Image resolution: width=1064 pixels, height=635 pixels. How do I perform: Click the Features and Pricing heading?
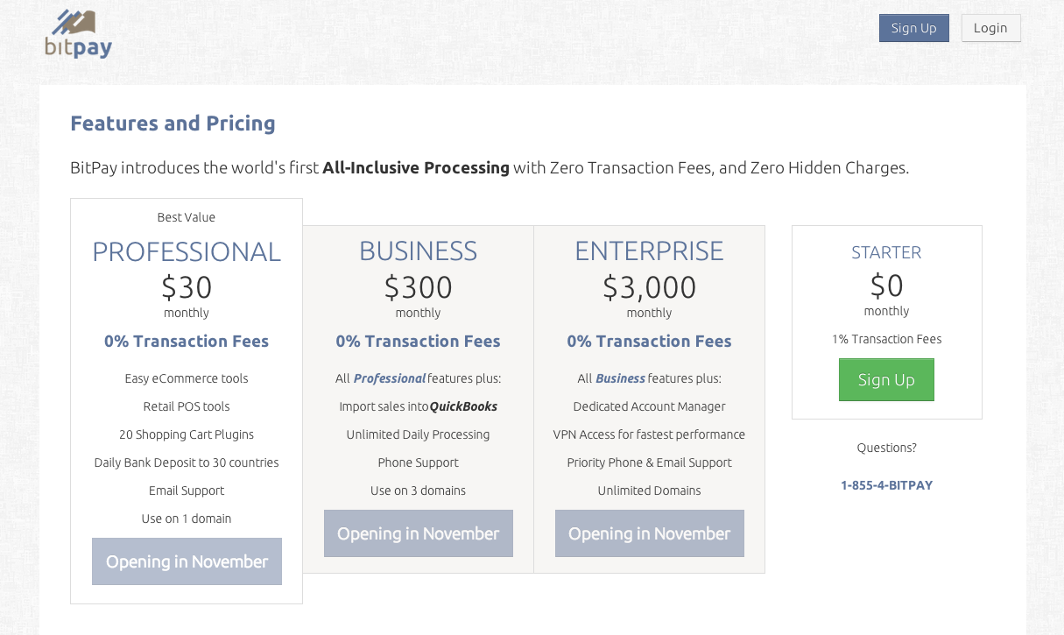[173, 123]
